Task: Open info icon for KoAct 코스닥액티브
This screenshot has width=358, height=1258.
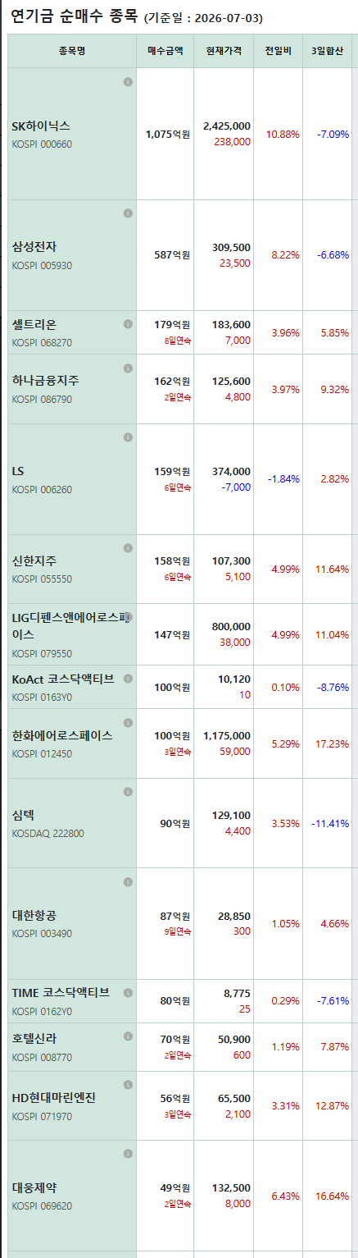Action: point(128,679)
